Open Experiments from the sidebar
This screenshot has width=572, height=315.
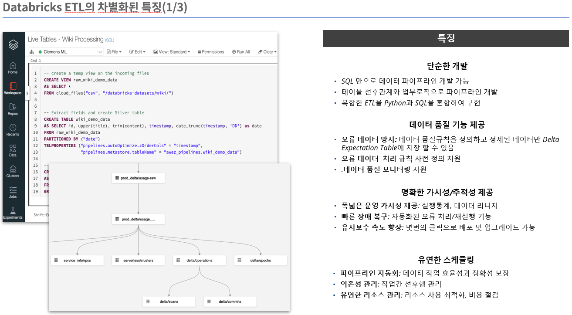[x=13, y=213]
